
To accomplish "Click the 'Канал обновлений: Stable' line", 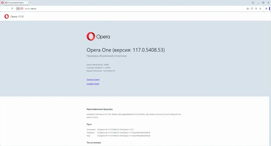I will [x=98, y=65].
